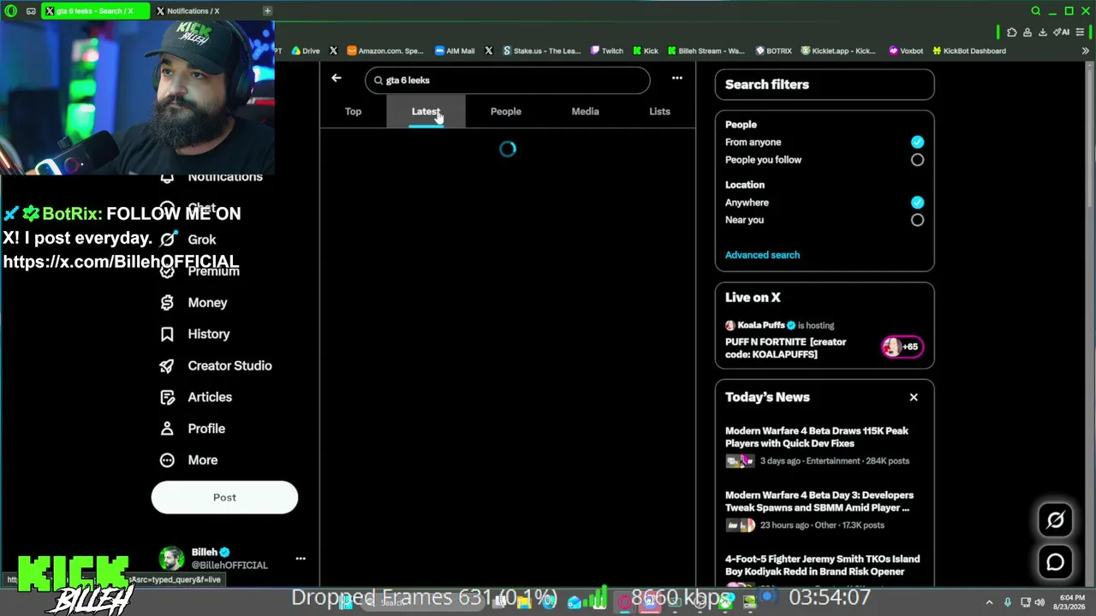Open the Drive bookmark
The width and height of the screenshot is (1096, 616).
pos(306,51)
